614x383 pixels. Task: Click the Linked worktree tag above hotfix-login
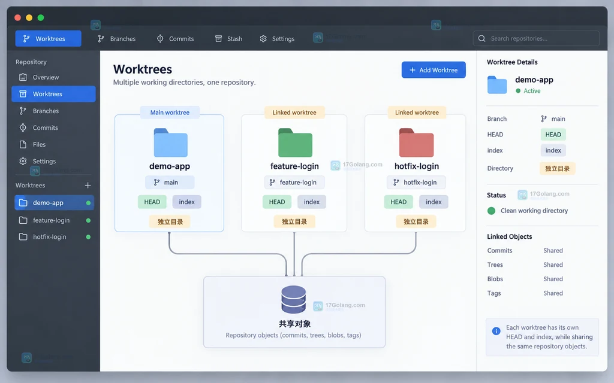point(417,113)
